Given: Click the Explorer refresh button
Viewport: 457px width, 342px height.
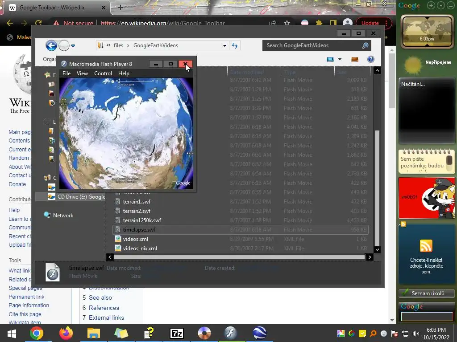Looking at the screenshot, I should tap(235, 46).
